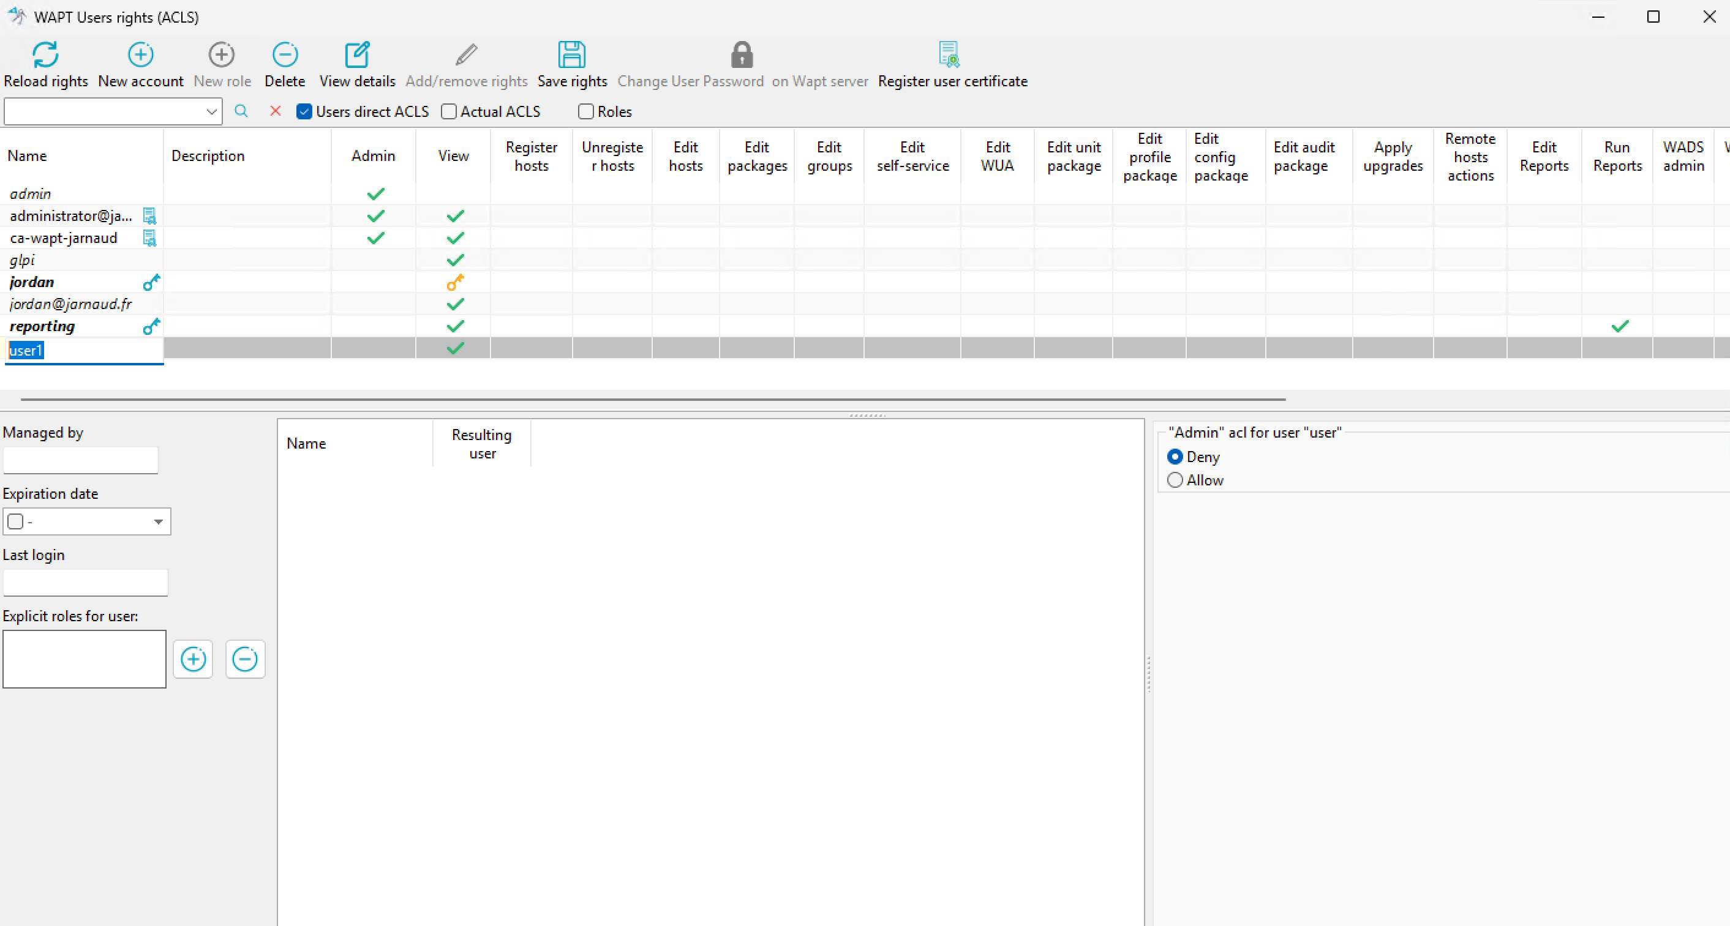Click View checkmark for user1 row
Viewport: 1730px width, 926px height.
point(456,348)
